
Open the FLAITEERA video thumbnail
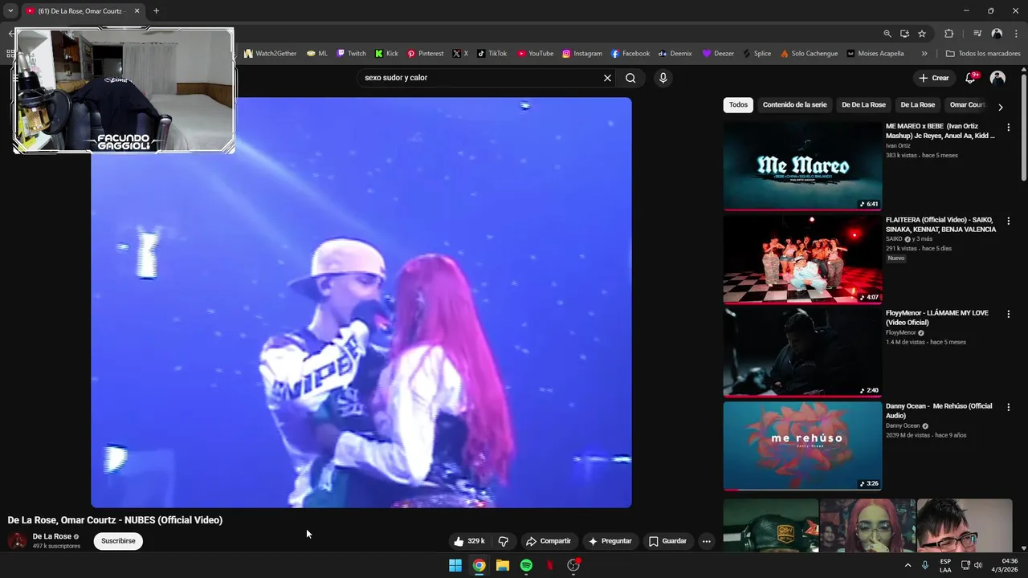(802, 258)
